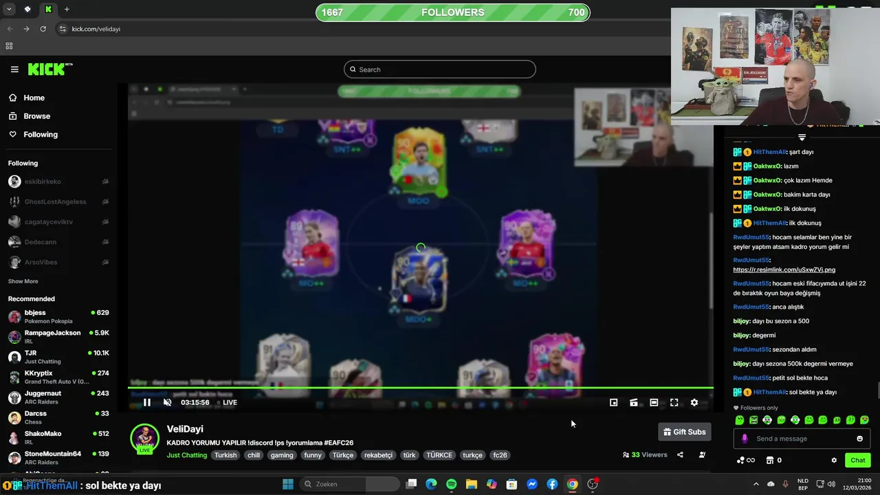Screen dimensions: 880x495
Task: Open cagataycevikTV followed channel
Action: (49, 222)
